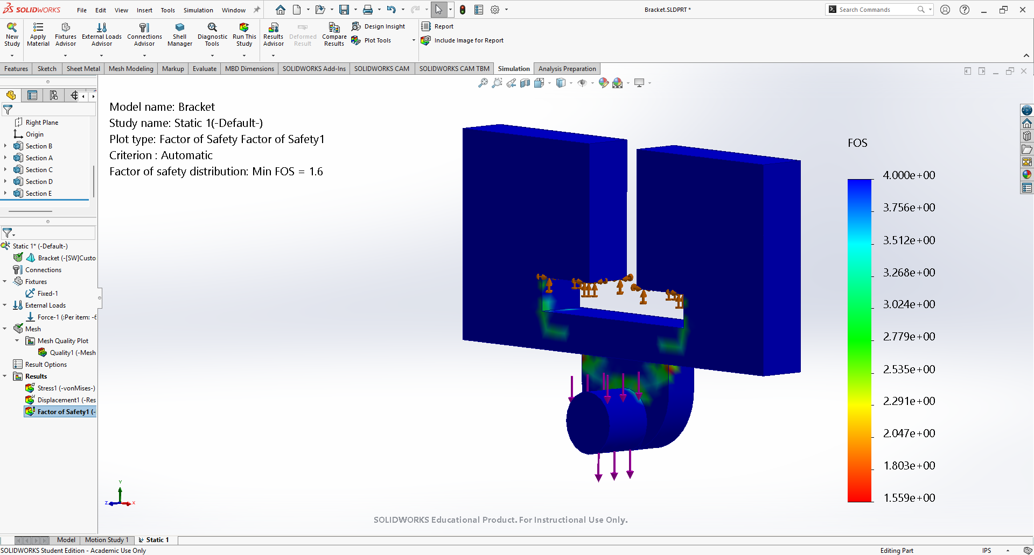The height and width of the screenshot is (555, 1034).
Task: Collapse the ribbon with chevron arrow
Action: [x=1026, y=55]
